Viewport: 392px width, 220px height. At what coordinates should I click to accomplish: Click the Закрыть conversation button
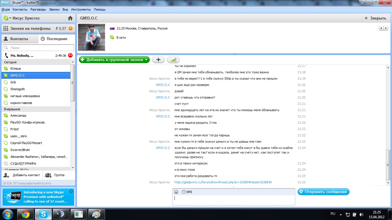click(x=376, y=18)
